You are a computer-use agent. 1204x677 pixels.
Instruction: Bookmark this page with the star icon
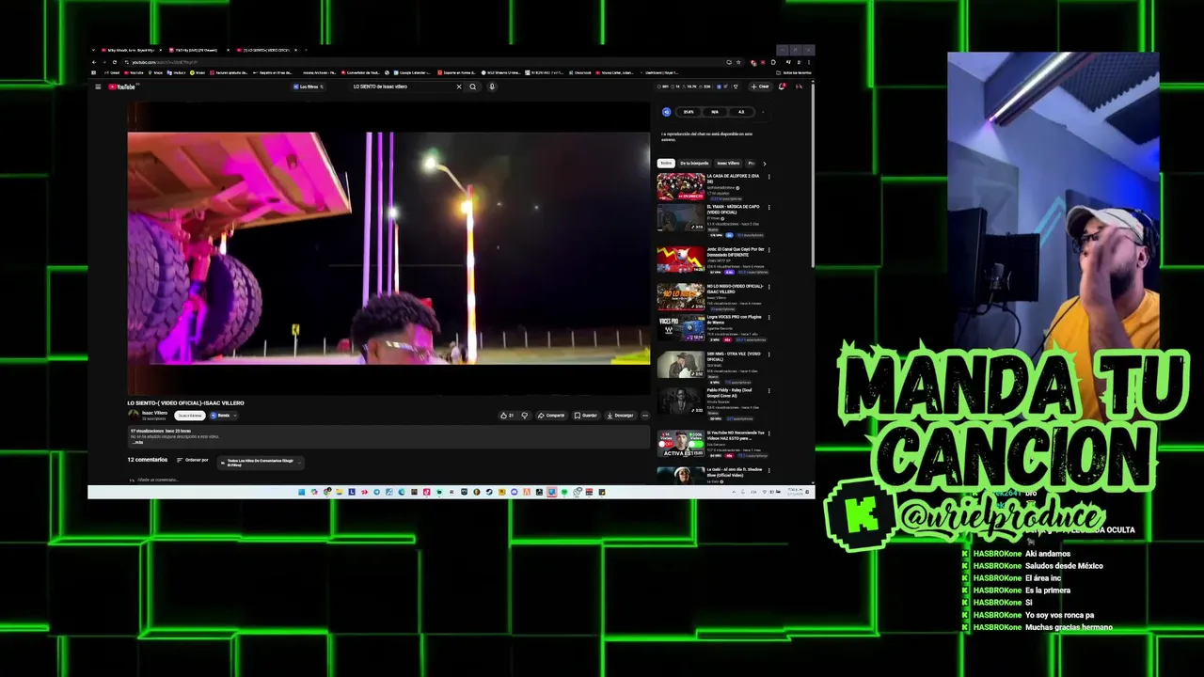pyautogui.click(x=738, y=62)
